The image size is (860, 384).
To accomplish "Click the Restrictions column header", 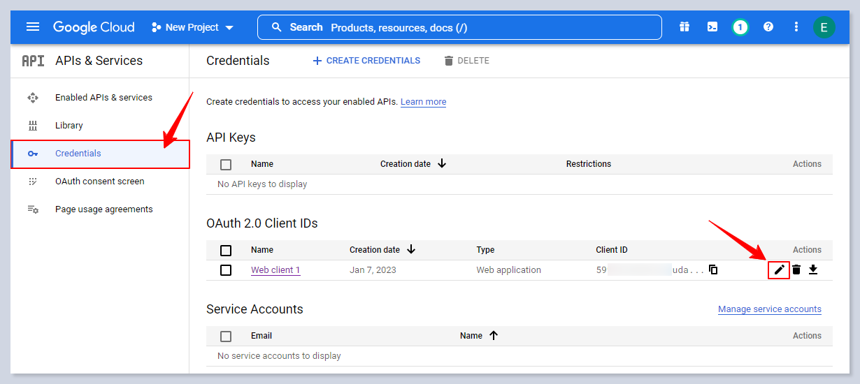I will click(589, 164).
